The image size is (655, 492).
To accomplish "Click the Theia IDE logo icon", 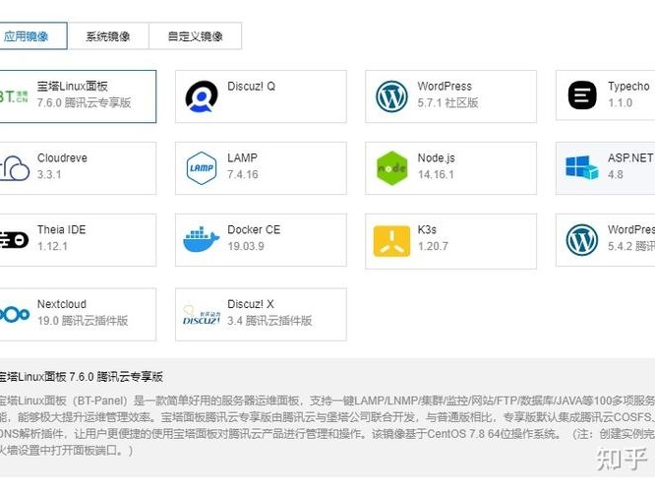I will pos(14,240).
